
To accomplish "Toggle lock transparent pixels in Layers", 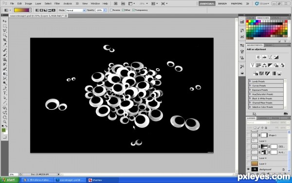I will 255,128.
